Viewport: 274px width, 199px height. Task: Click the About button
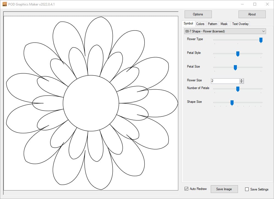[x=252, y=14]
